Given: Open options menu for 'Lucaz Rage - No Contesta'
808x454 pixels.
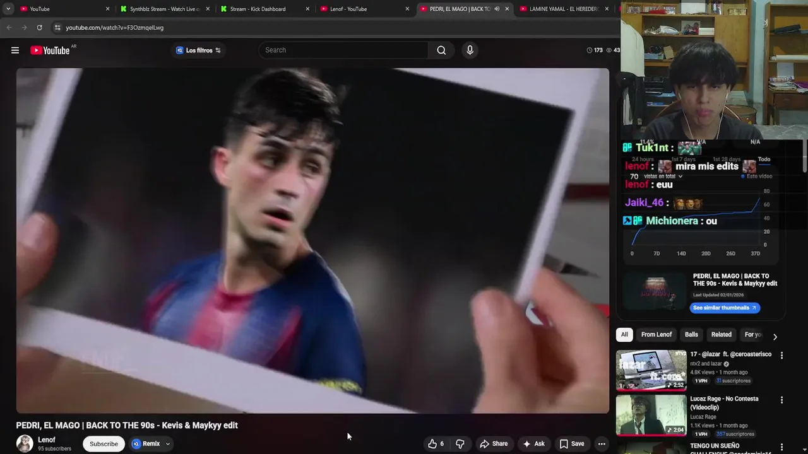Looking at the screenshot, I should click(x=781, y=400).
